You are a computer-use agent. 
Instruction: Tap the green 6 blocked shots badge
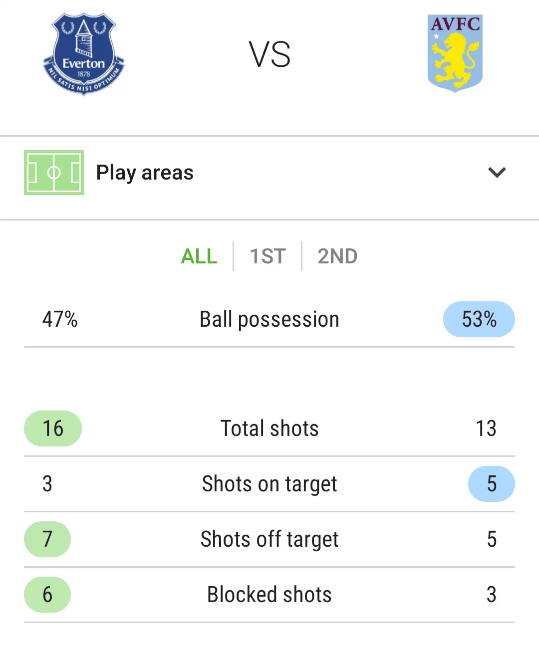(x=47, y=595)
